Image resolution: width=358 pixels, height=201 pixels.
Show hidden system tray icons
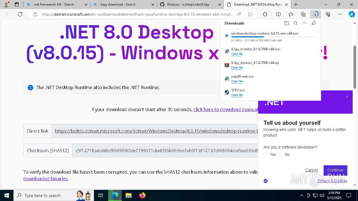302,195
